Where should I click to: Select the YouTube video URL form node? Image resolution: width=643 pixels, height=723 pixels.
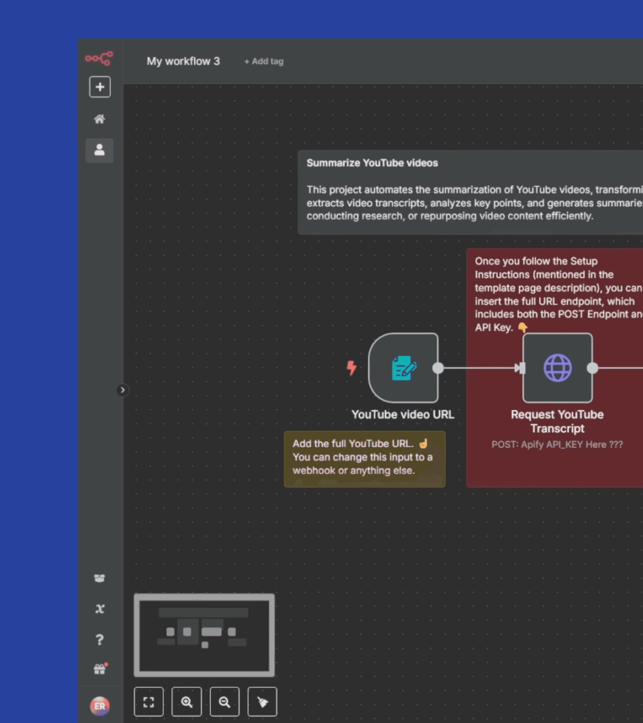click(403, 368)
